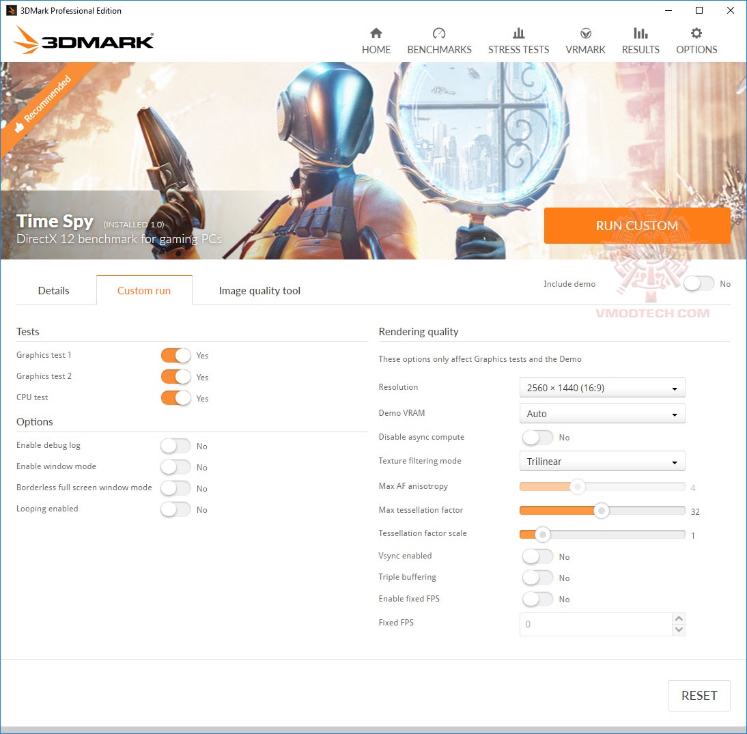Close the 3DMark window
Viewport: 747px width, 734px height.
point(730,10)
